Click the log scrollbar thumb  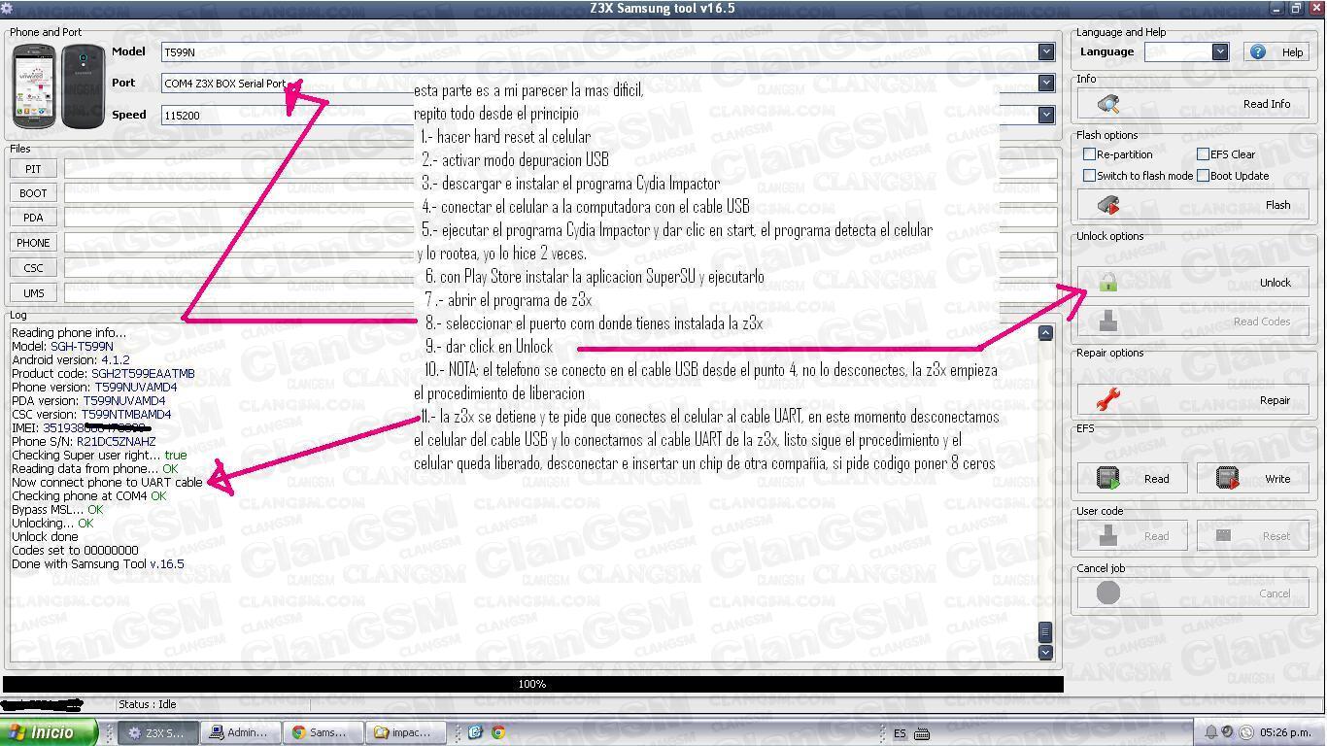[1045, 632]
